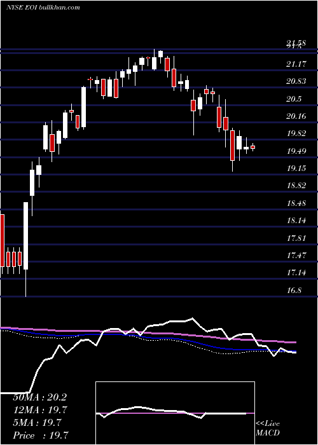Image resolution: width=318 pixels, height=445 pixels.
Task: Select the 16.8 price axis label
Action: coord(294,290)
